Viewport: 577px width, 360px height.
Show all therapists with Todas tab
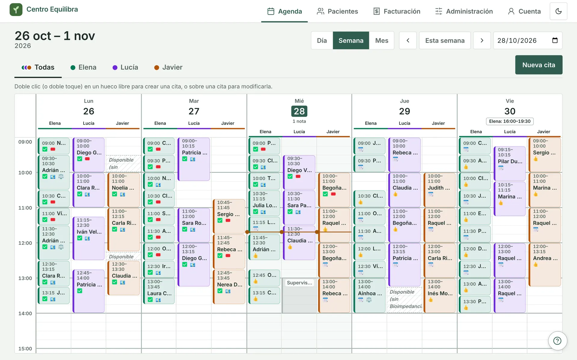[38, 67]
